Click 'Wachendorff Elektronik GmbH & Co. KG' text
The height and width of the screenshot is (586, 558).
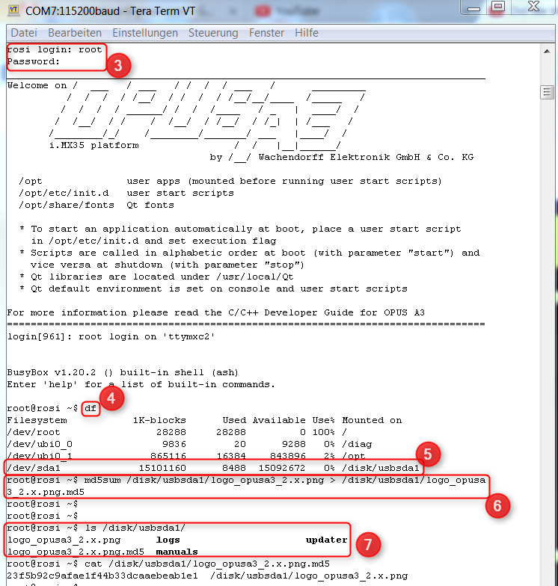point(367,157)
